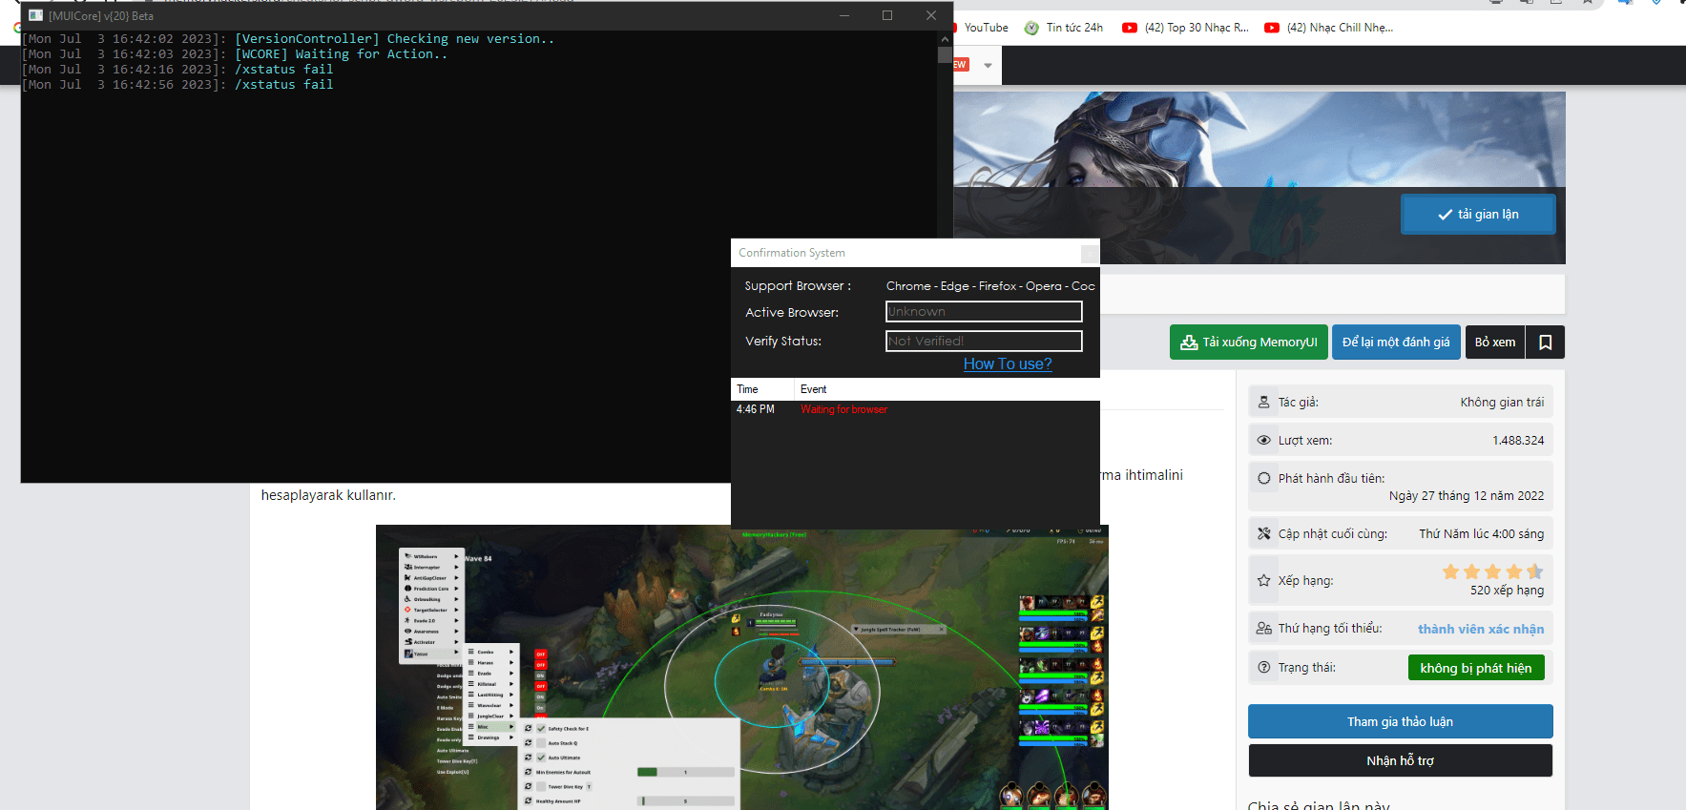Open the YouTube bookmark
Screen dimensions: 1686x810
coord(986,28)
